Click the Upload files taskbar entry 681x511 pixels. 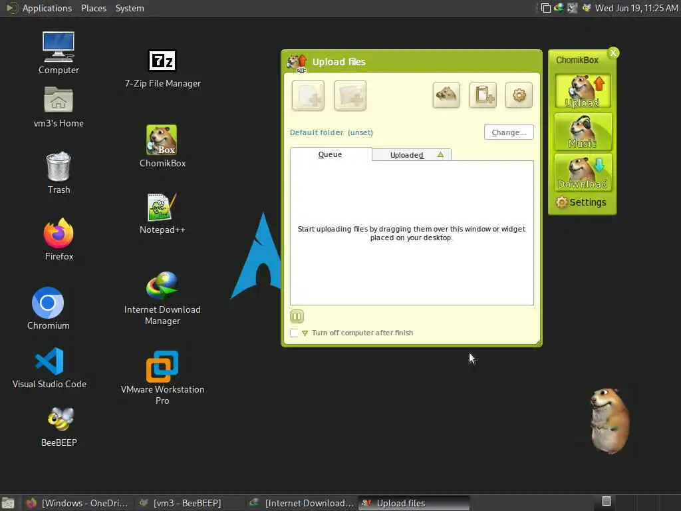click(414, 503)
